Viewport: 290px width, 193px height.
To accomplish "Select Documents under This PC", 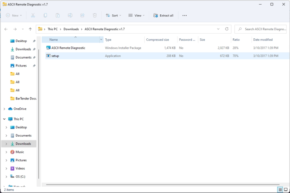I will coord(24,136).
